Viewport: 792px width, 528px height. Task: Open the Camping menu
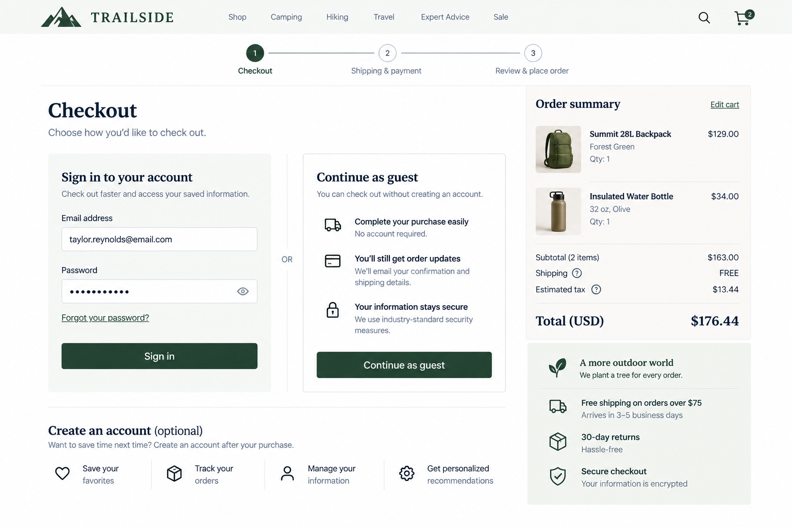pyautogui.click(x=286, y=17)
